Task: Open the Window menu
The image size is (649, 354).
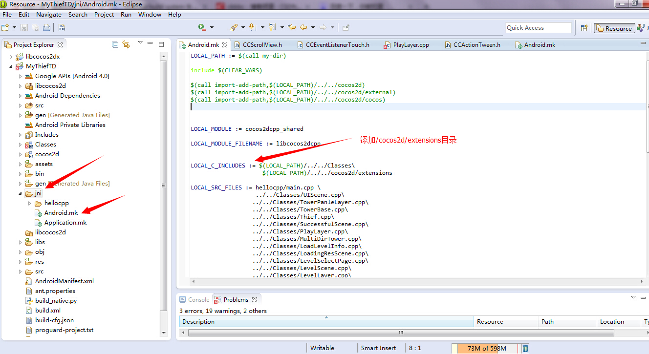Action: click(x=150, y=14)
